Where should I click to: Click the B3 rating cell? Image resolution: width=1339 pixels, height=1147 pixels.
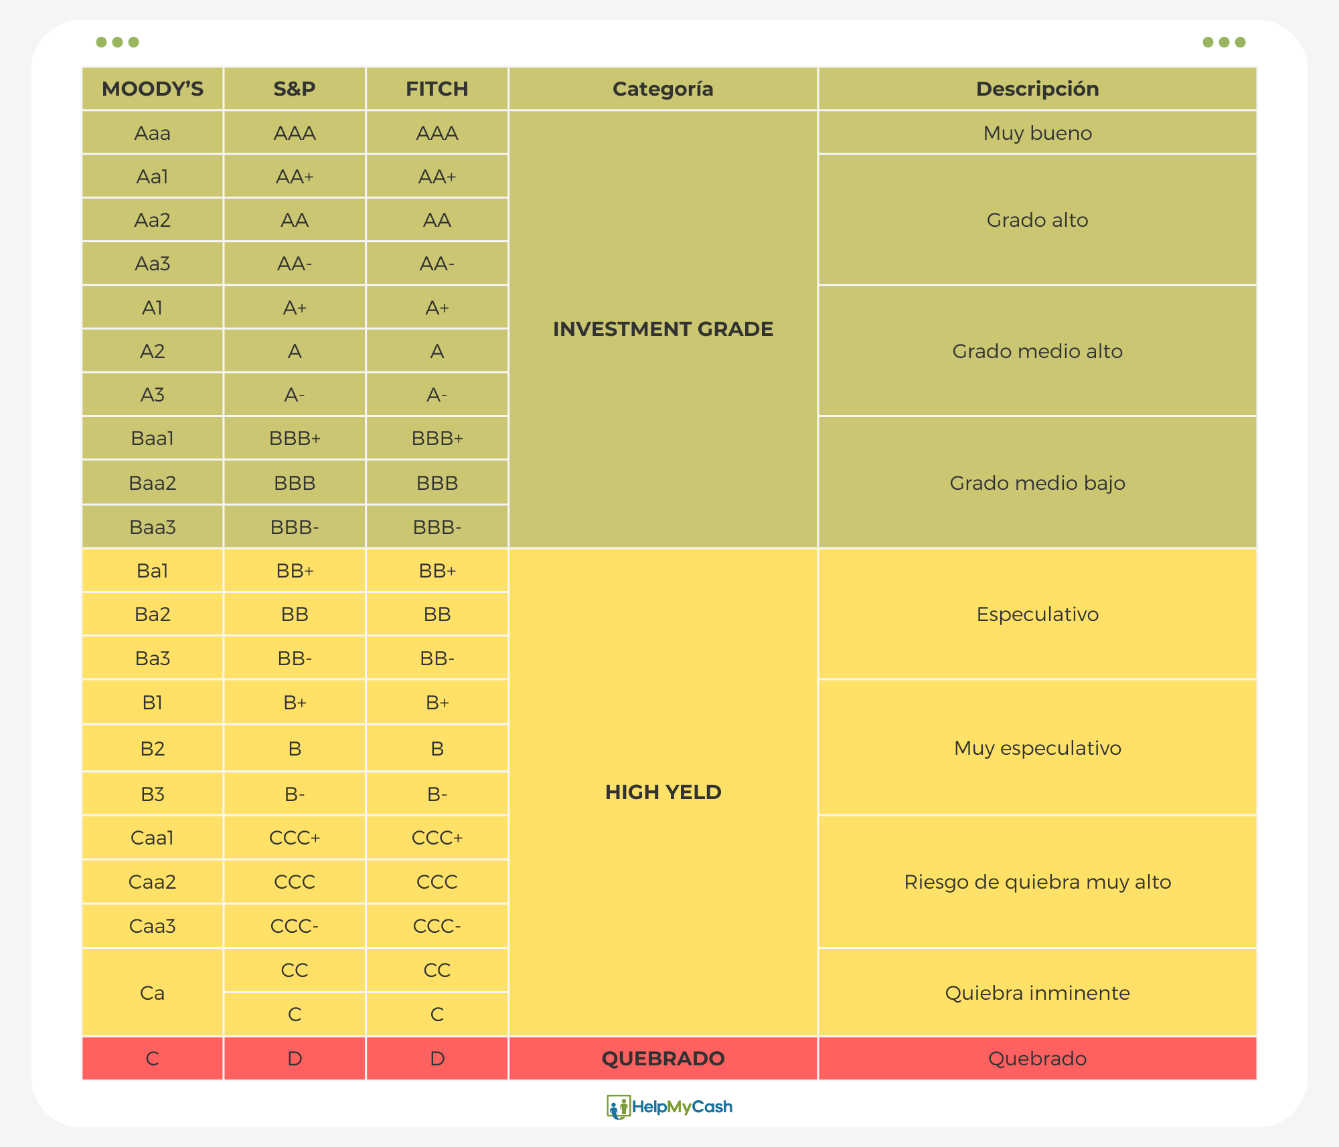(x=153, y=794)
